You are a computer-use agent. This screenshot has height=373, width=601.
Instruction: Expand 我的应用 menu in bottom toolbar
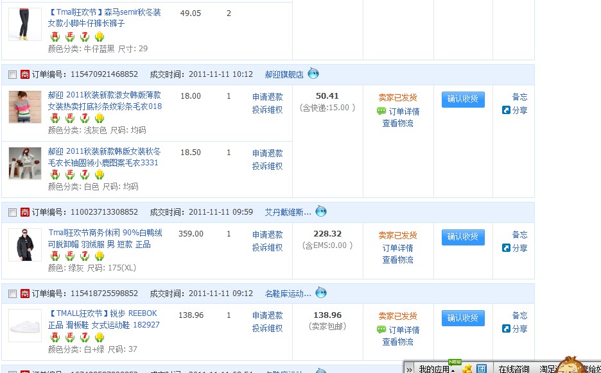click(x=437, y=369)
